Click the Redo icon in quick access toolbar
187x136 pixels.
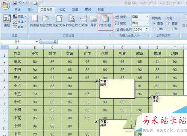click(x=28, y=3)
